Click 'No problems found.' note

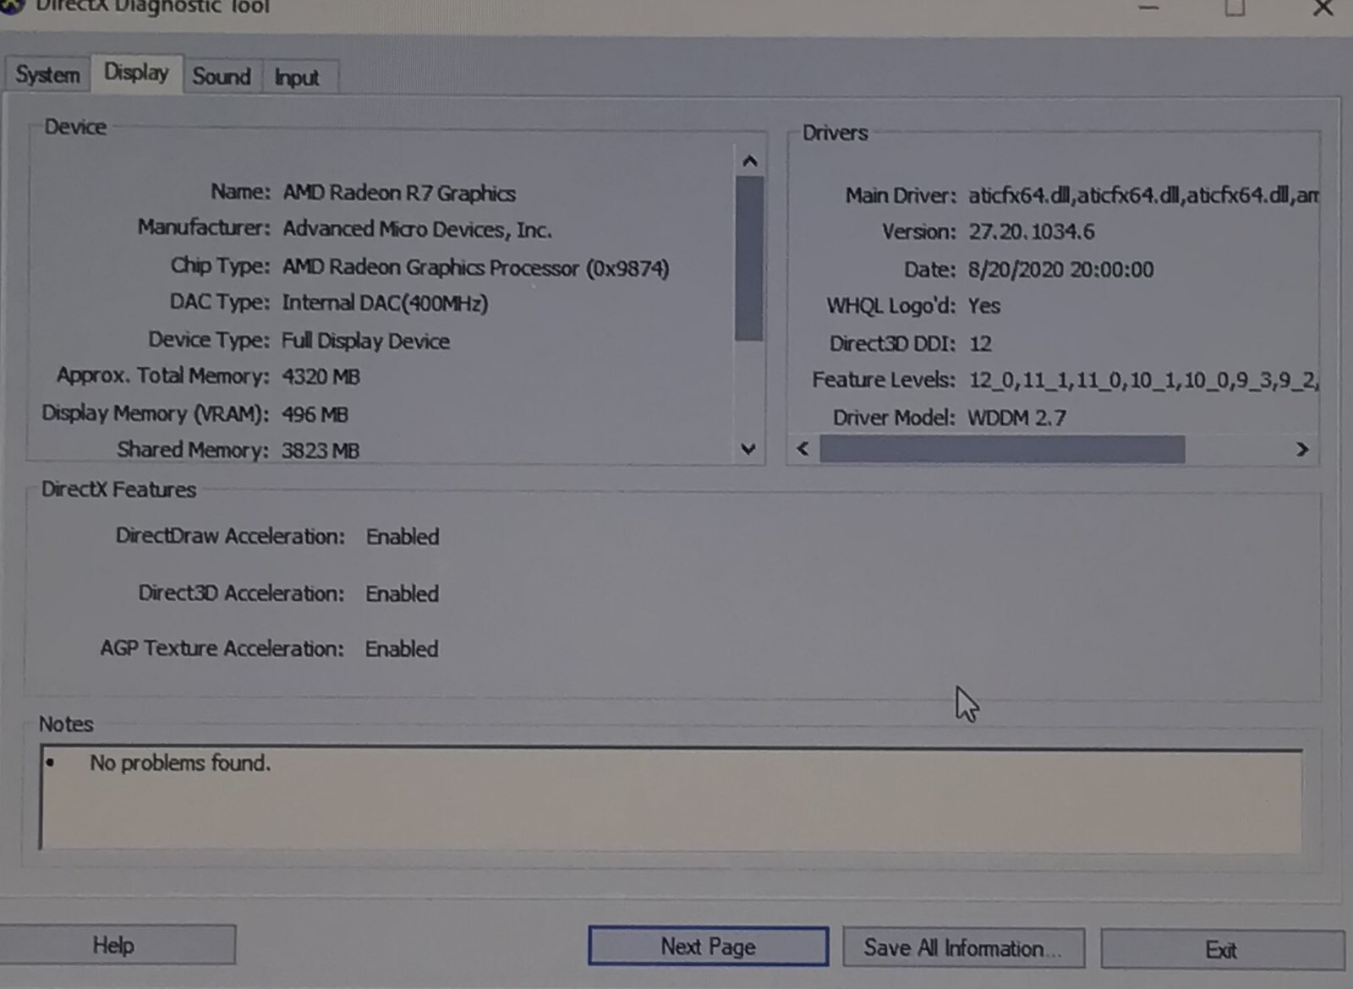[x=180, y=762]
